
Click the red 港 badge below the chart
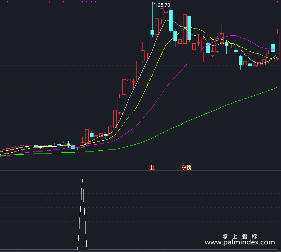tap(152, 168)
